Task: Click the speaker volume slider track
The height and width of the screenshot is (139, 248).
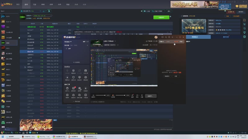Action: (120, 95)
